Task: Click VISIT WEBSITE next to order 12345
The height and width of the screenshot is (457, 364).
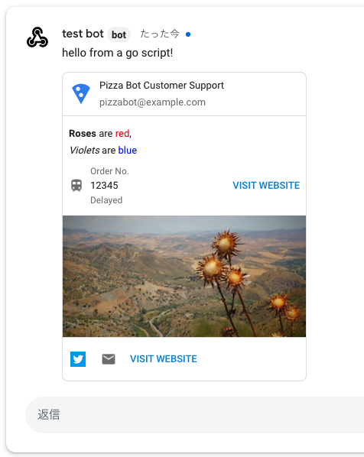Action: pyautogui.click(x=266, y=186)
